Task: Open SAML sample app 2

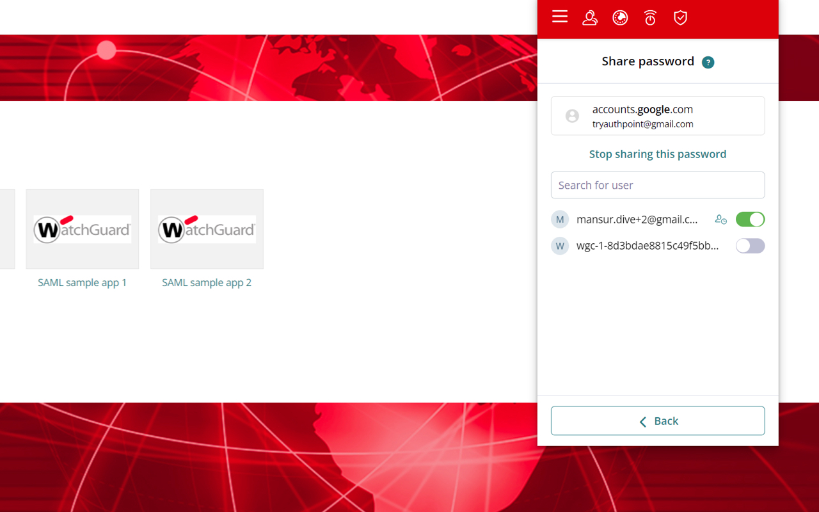Action: pyautogui.click(x=207, y=282)
